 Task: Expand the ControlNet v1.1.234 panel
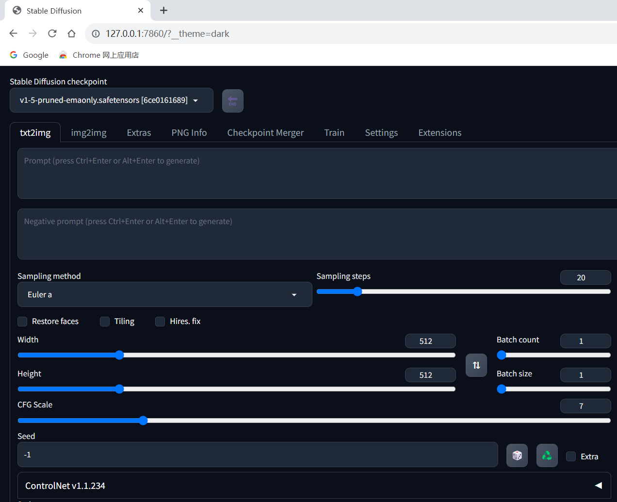[x=314, y=486]
